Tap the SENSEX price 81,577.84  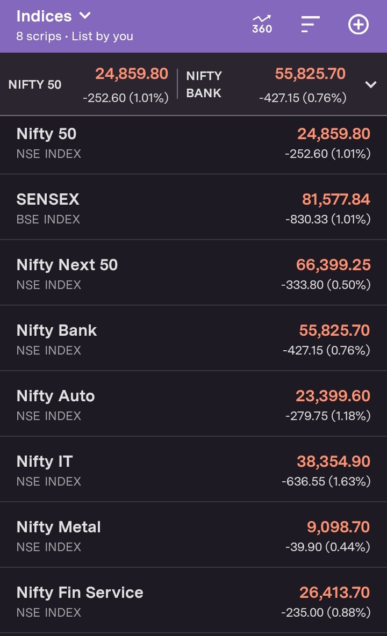(x=336, y=200)
